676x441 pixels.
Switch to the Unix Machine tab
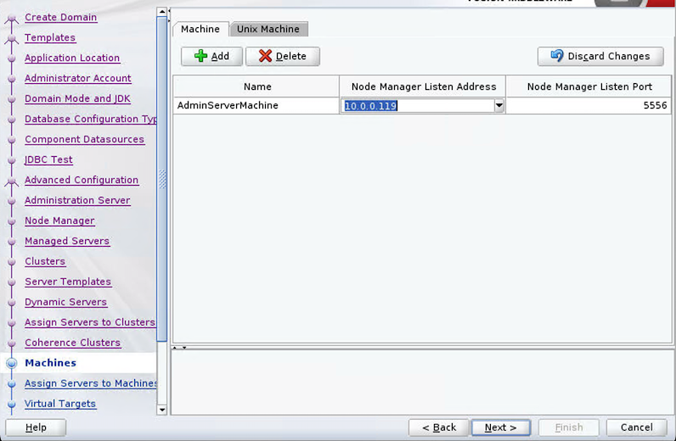268,29
